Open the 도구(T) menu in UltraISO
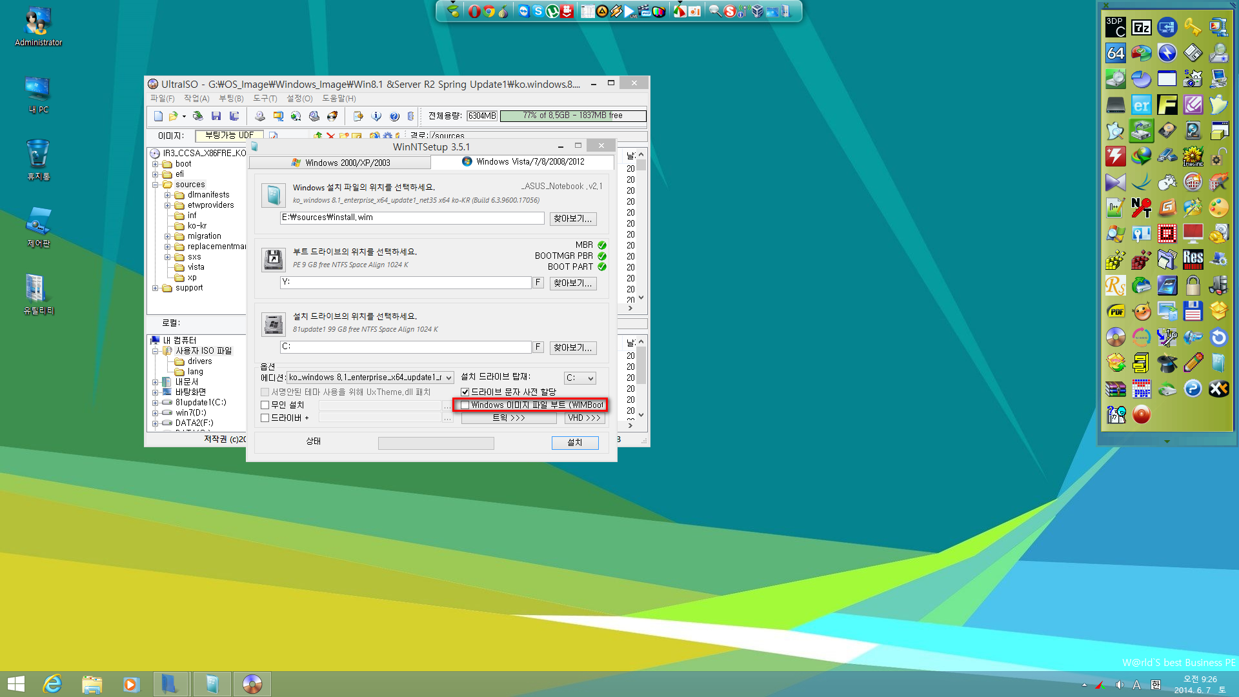 click(x=265, y=99)
